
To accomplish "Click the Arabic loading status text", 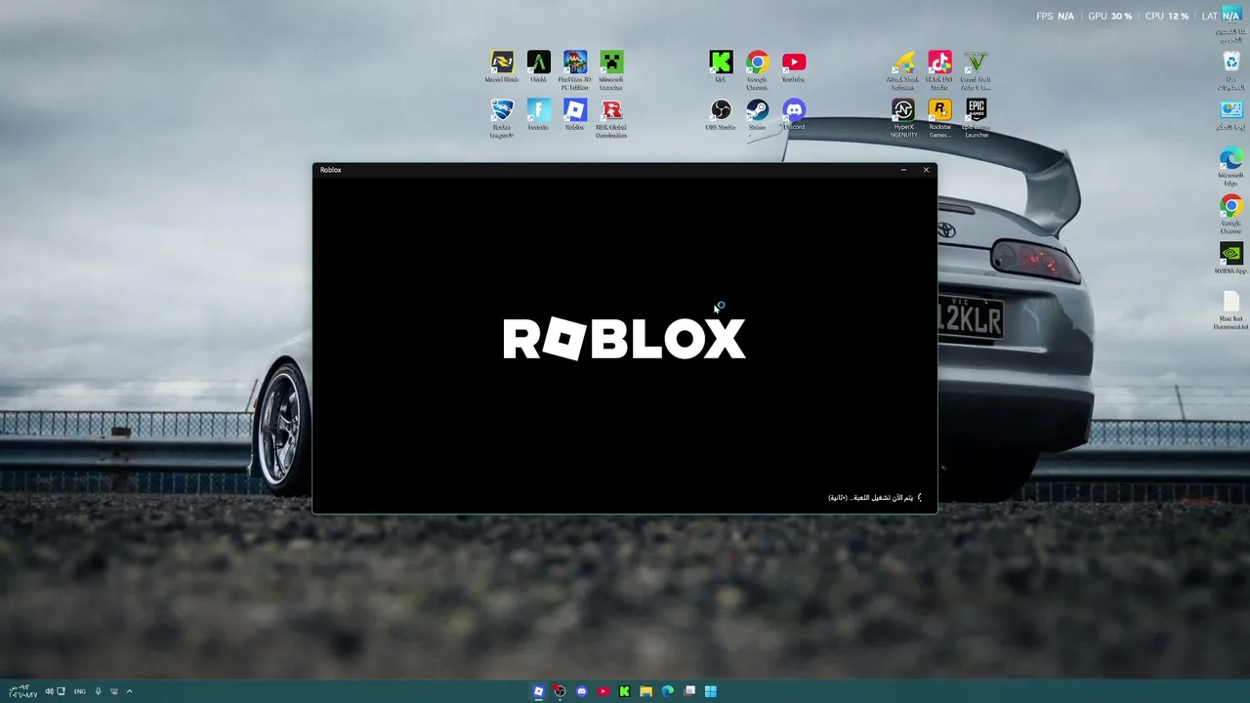I will point(871,498).
